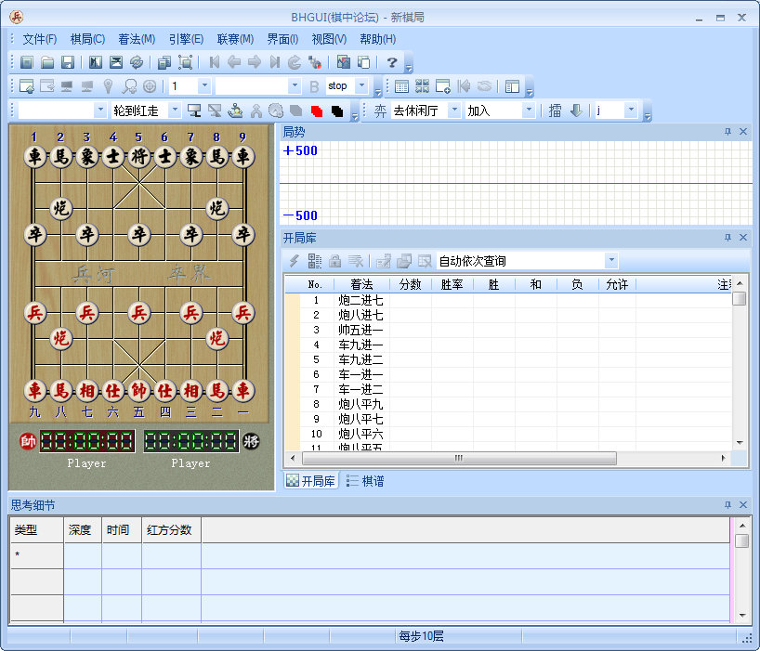Open the 棋局(C) menu
760x651 pixels.
click(87, 39)
